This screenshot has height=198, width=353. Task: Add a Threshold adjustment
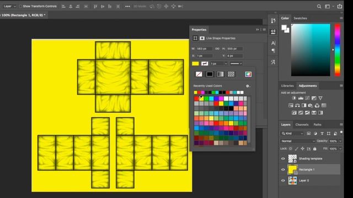tap(307, 113)
